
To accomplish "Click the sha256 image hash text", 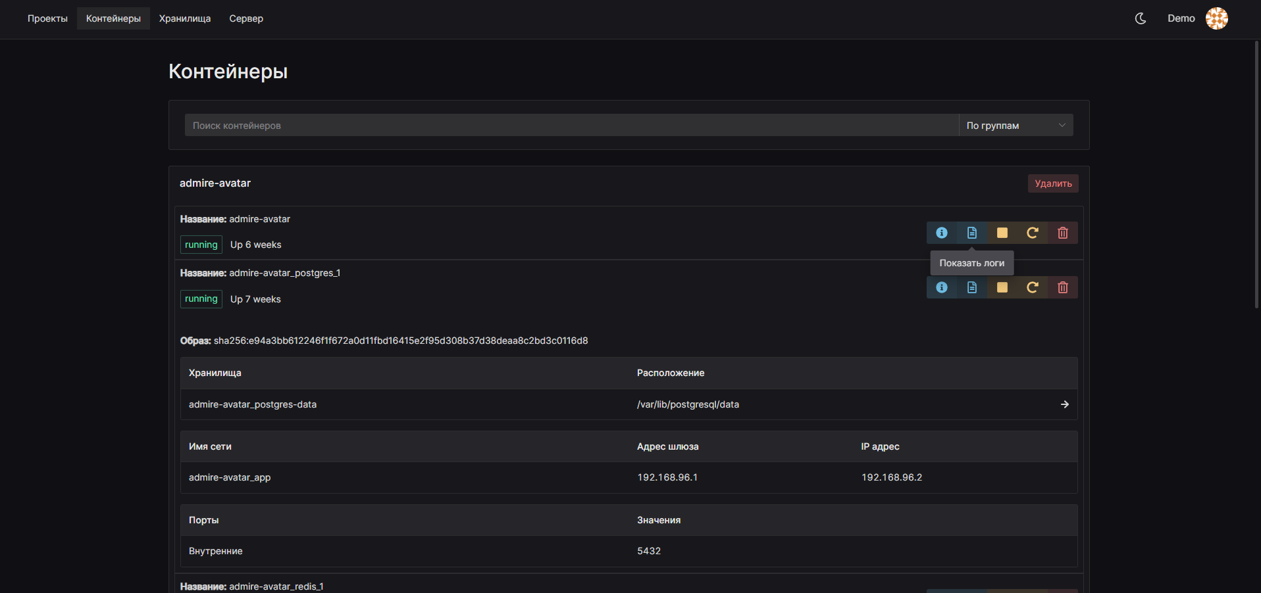I will (x=401, y=341).
